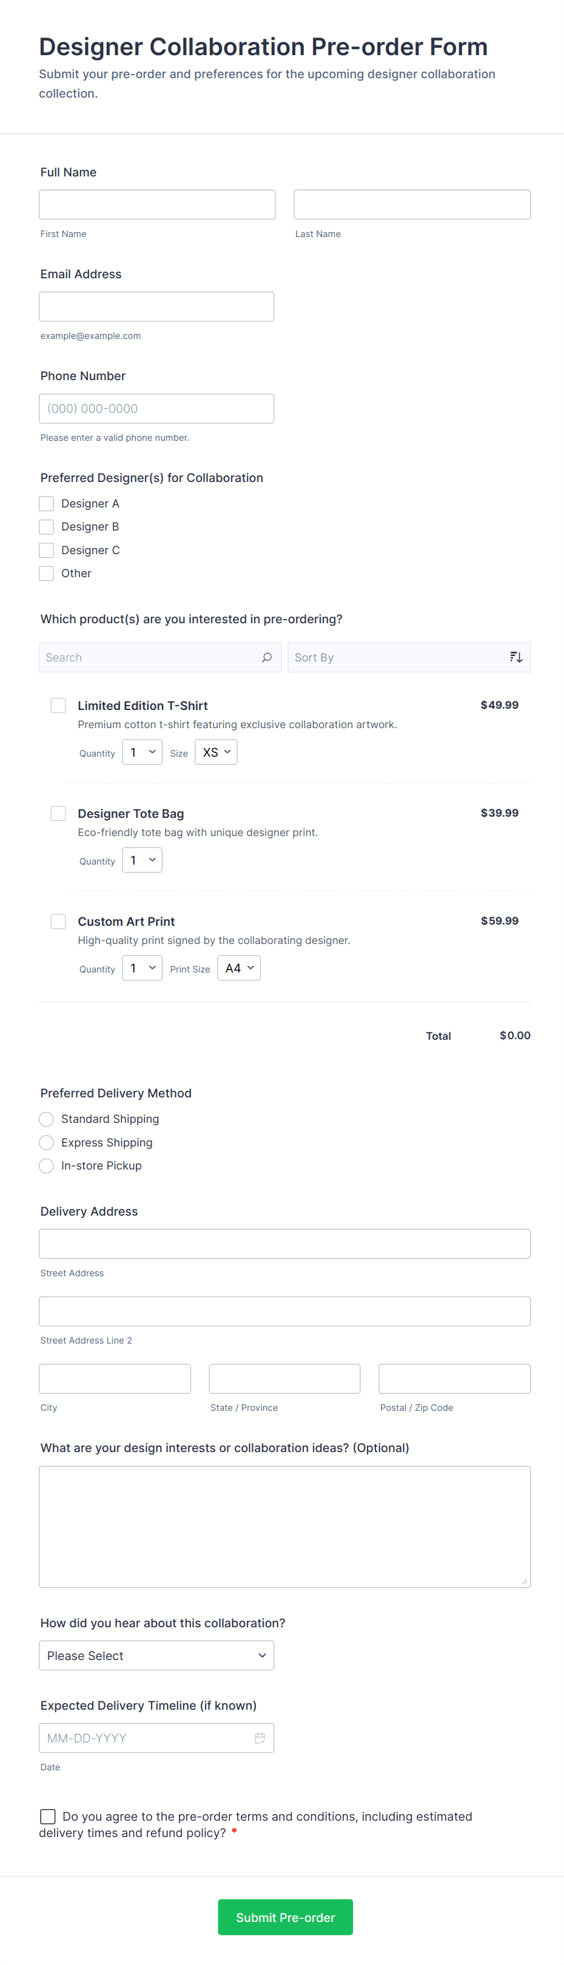Viewport: 564px width, 1965px height.
Task: Choose Express Shipping delivery method
Action: point(47,1143)
